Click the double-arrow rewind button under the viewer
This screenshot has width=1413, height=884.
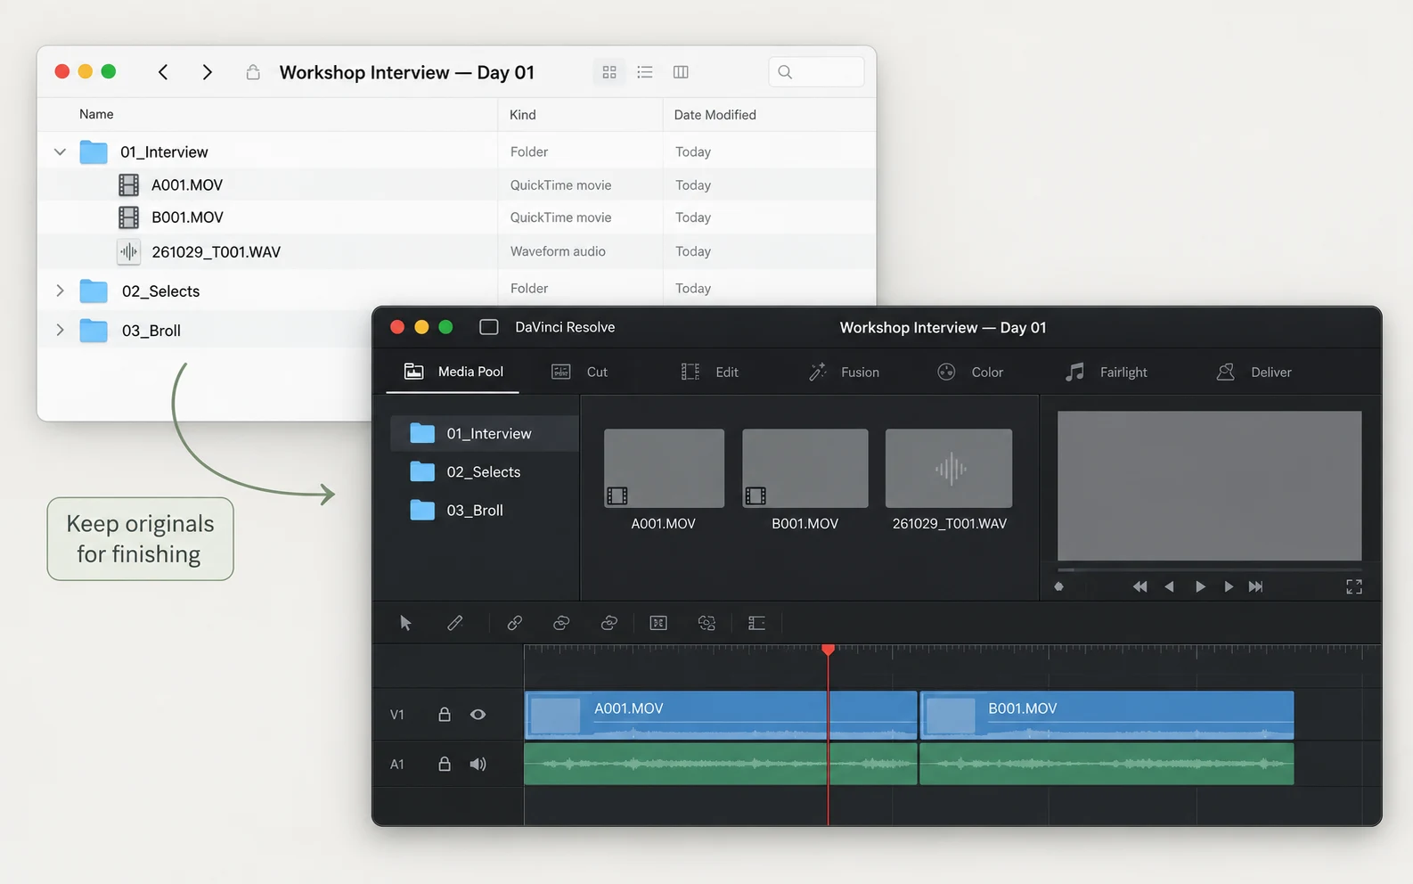pos(1139,586)
